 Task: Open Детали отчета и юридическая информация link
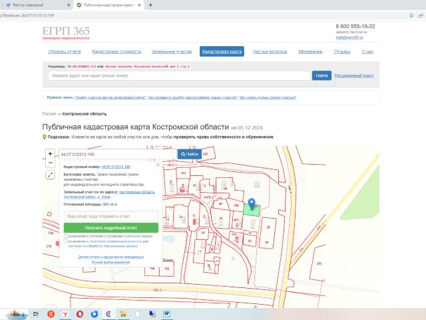(110, 257)
